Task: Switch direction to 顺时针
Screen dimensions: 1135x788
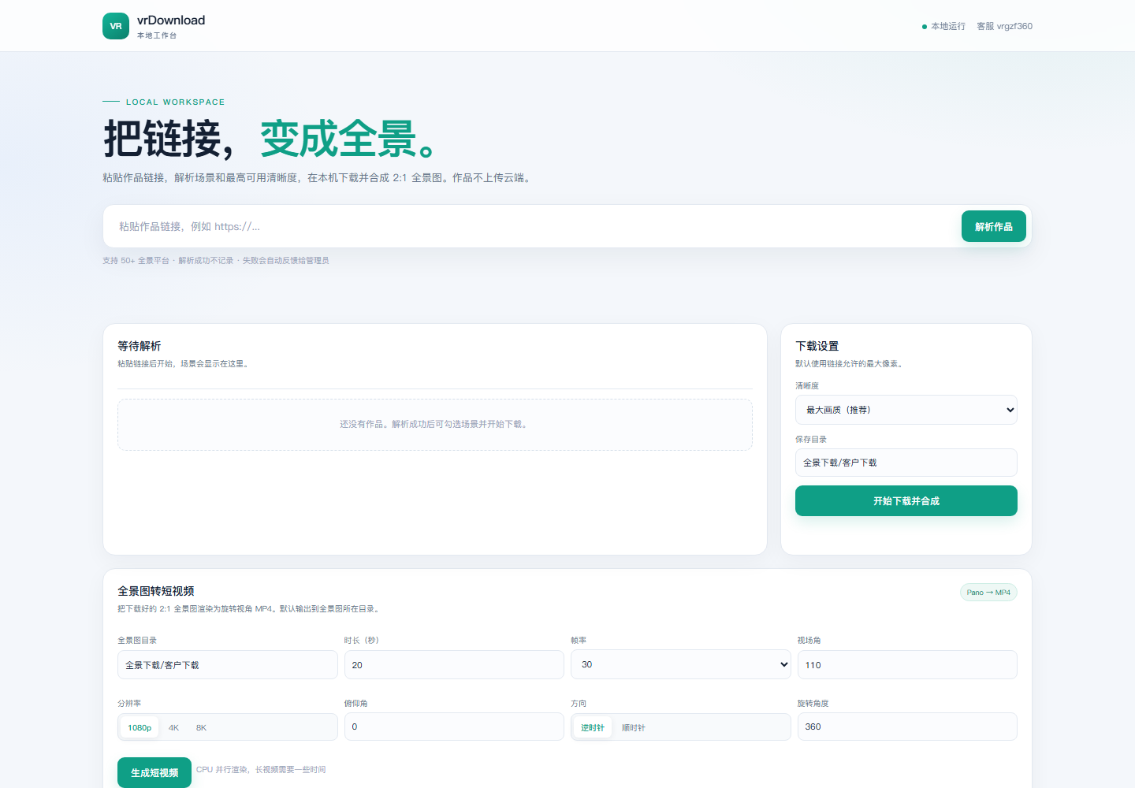Action: [634, 727]
